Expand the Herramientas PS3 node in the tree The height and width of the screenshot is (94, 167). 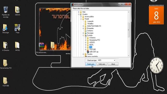86,40
